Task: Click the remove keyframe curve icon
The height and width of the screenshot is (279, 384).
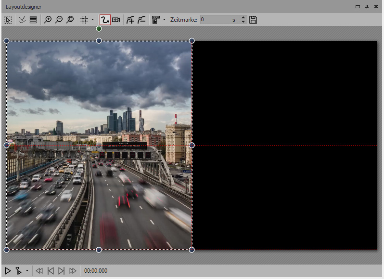Action: click(141, 20)
